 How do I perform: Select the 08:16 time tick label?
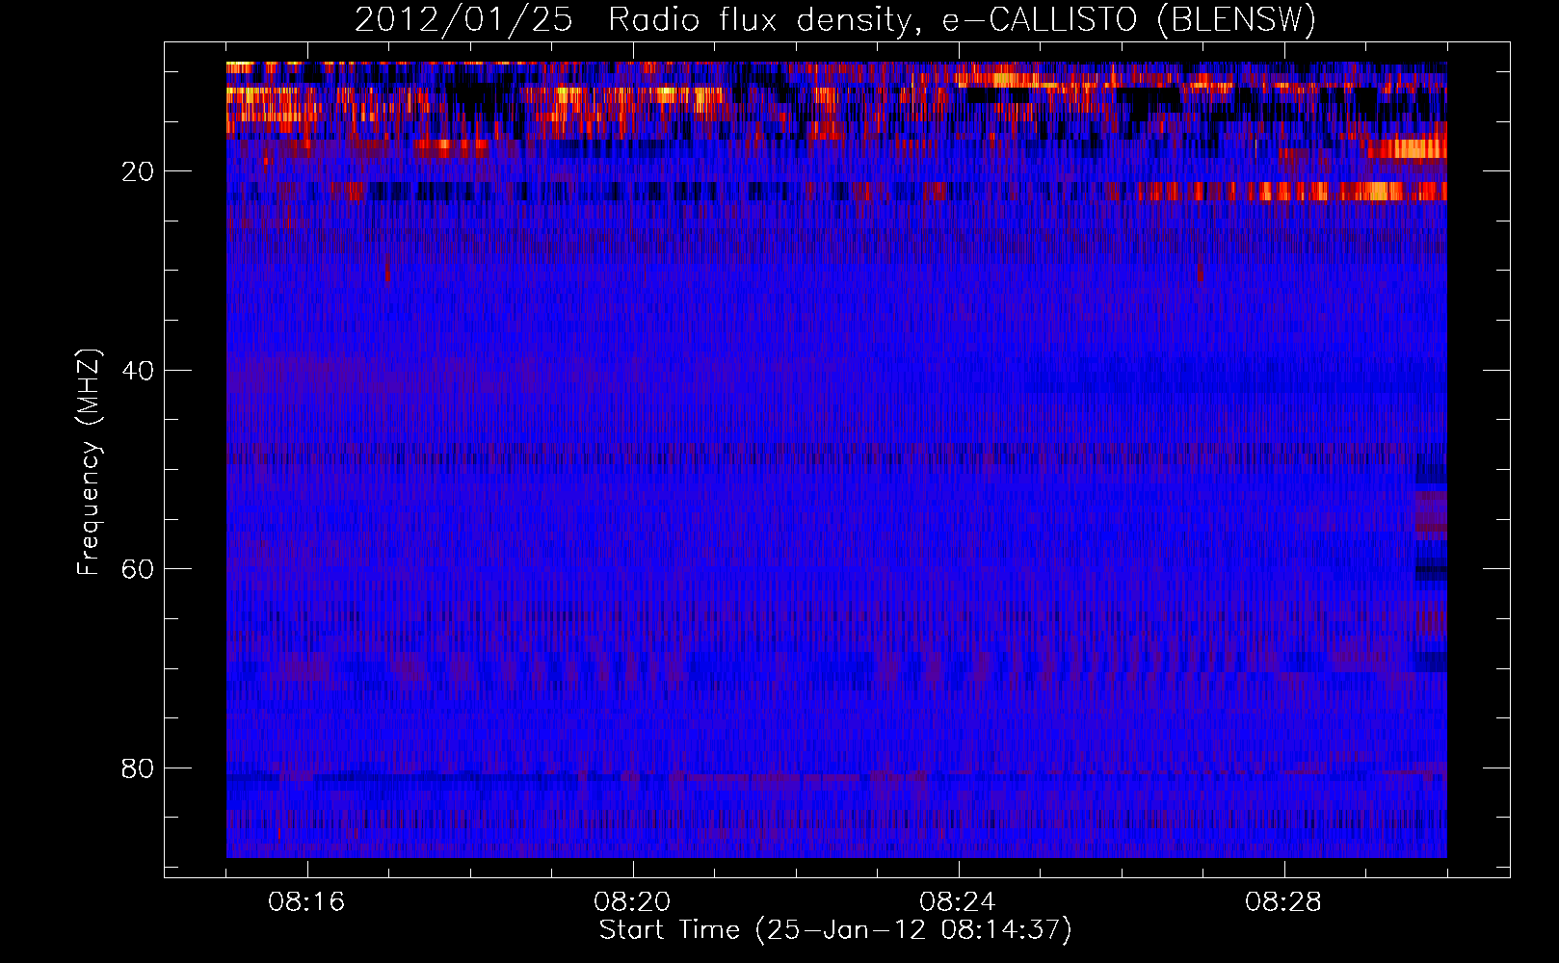[306, 902]
